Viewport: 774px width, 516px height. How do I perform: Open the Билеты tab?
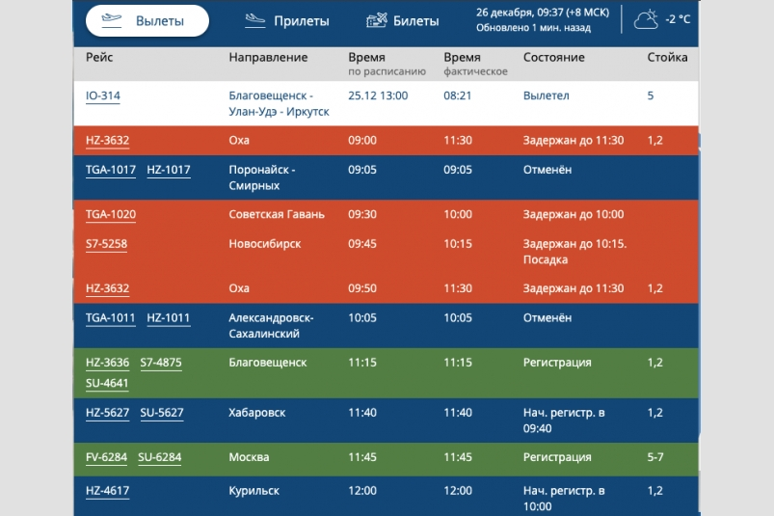[415, 21]
